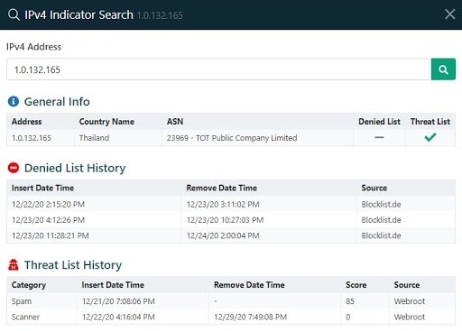Image resolution: width=462 pixels, height=331 pixels.
Task: Click the Insert Date Time header in Denied List
Action: coord(42,188)
